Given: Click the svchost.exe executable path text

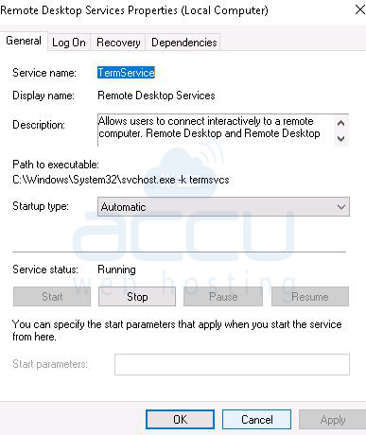Looking at the screenshot, I should coord(121,180).
